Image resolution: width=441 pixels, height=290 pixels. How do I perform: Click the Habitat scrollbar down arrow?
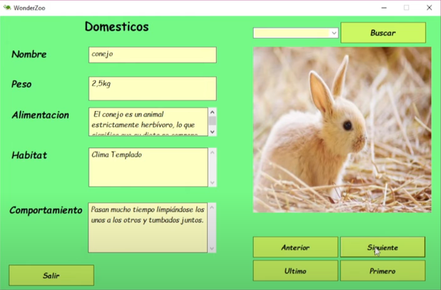click(x=212, y=182)
